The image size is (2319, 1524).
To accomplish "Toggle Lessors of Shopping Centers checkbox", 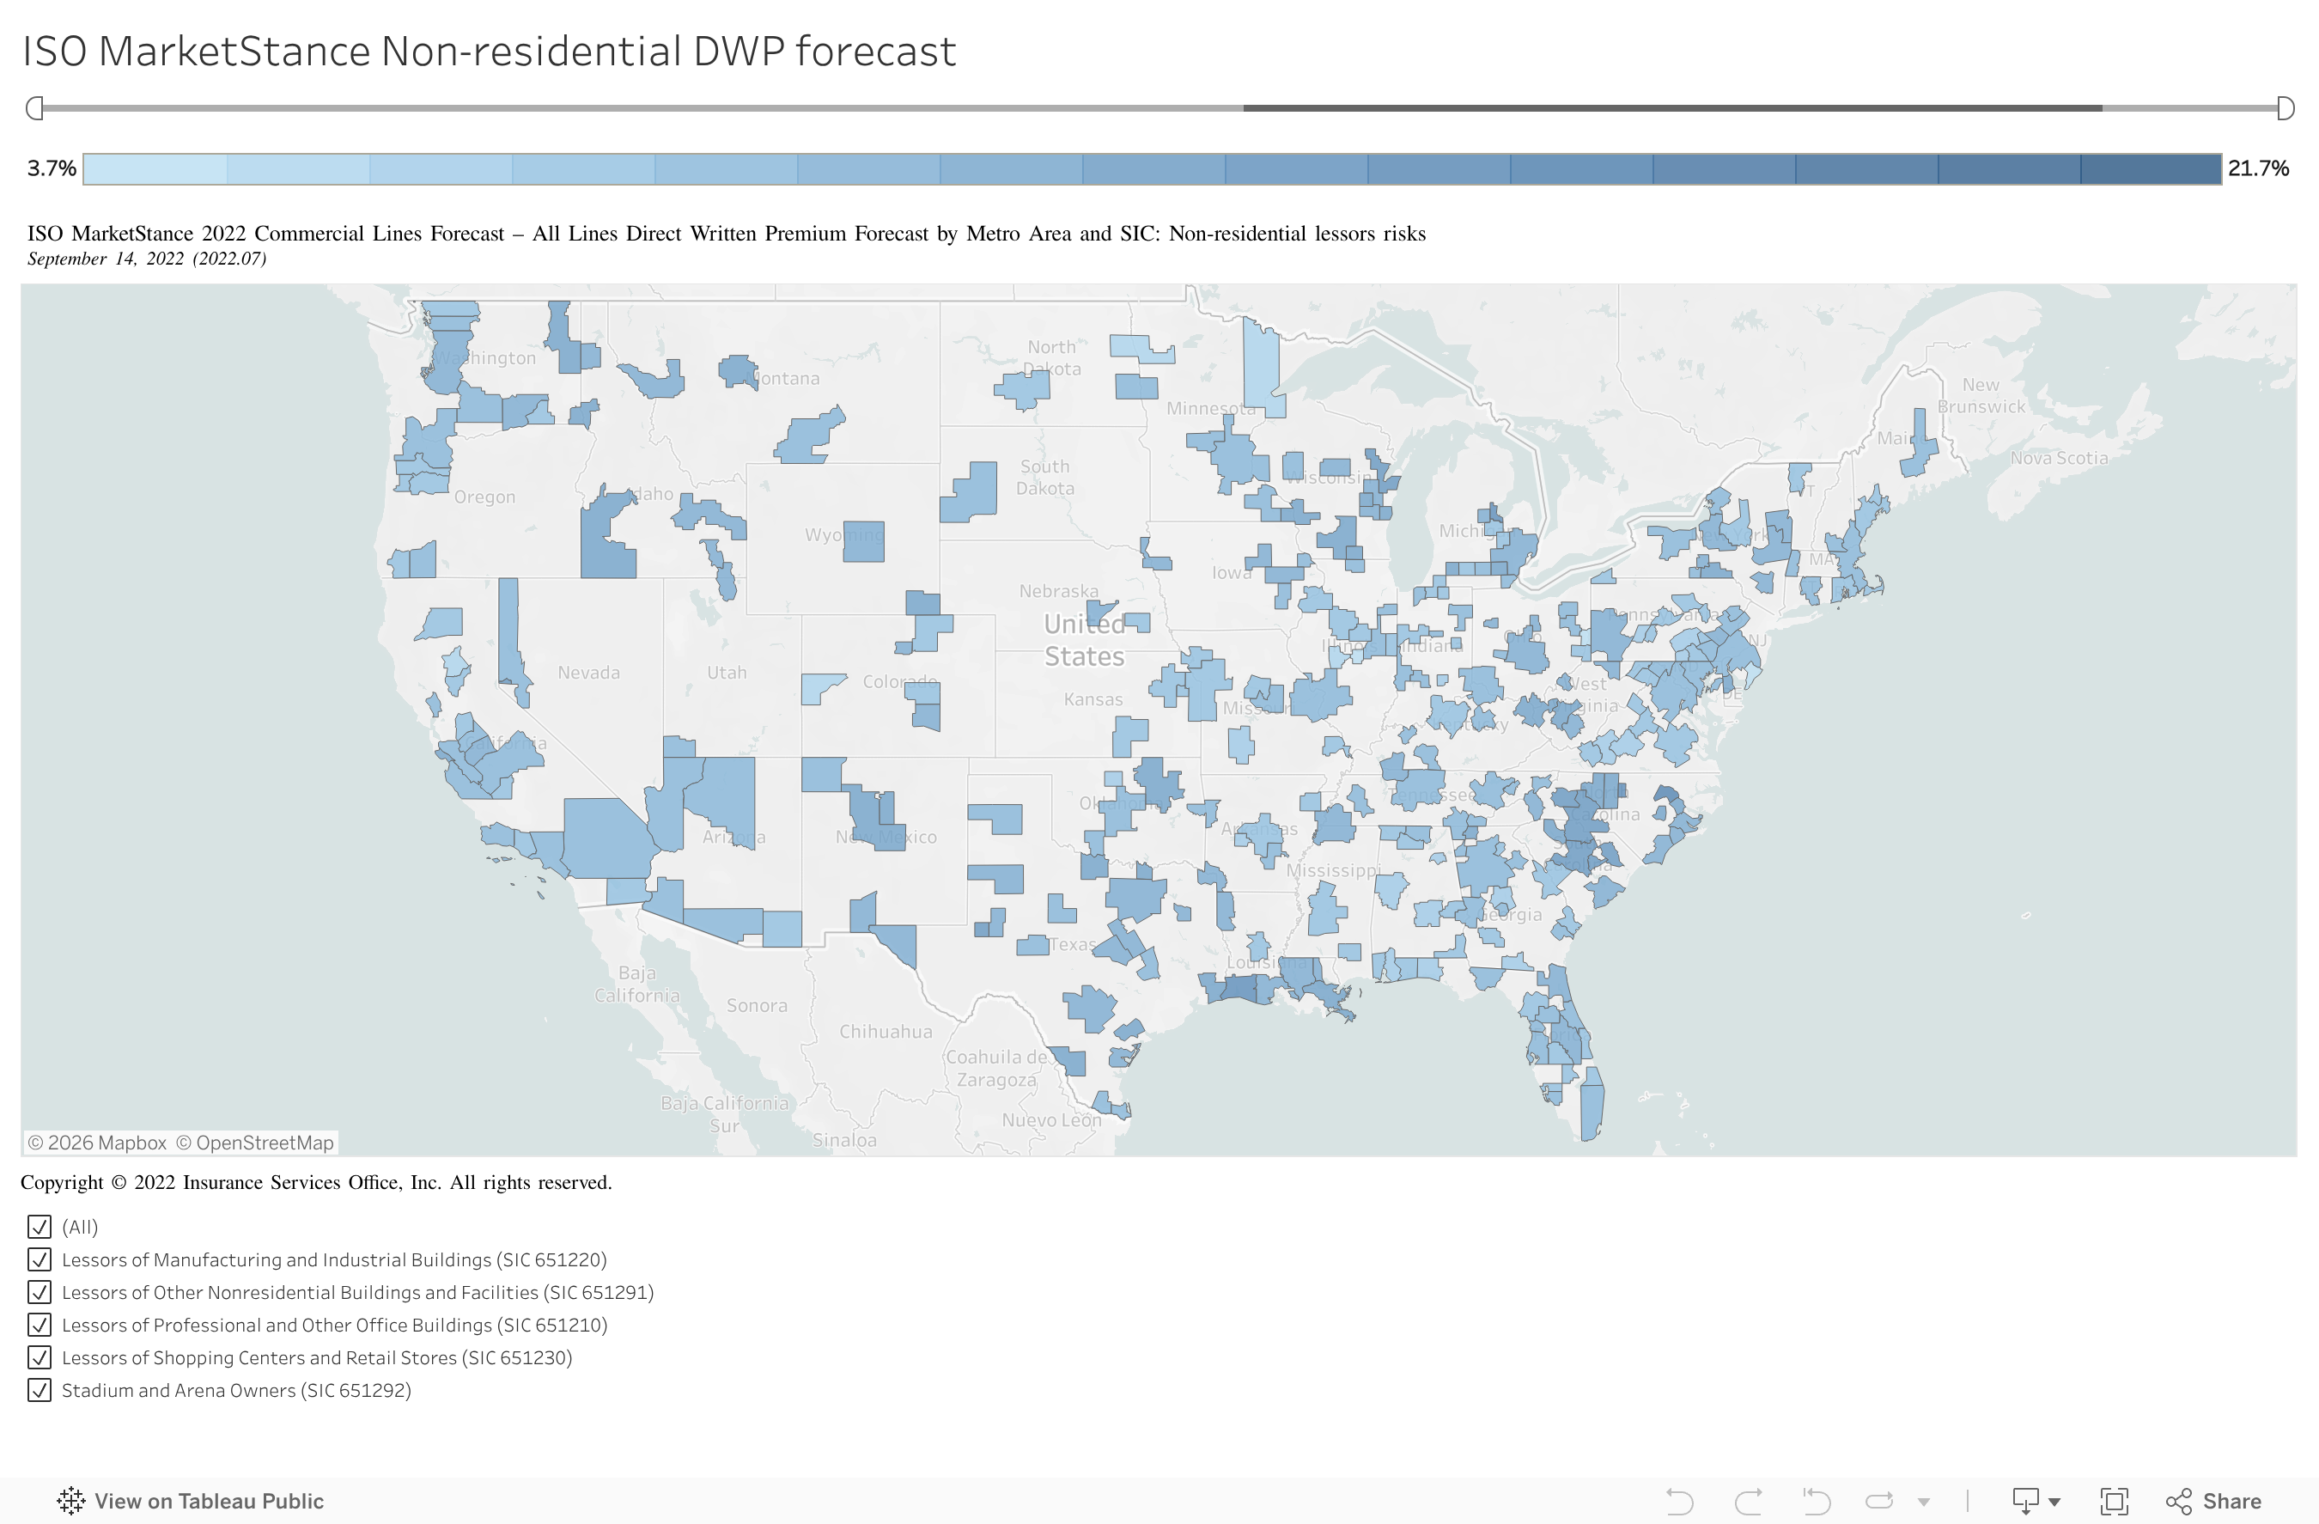I will pos(39,1357).
